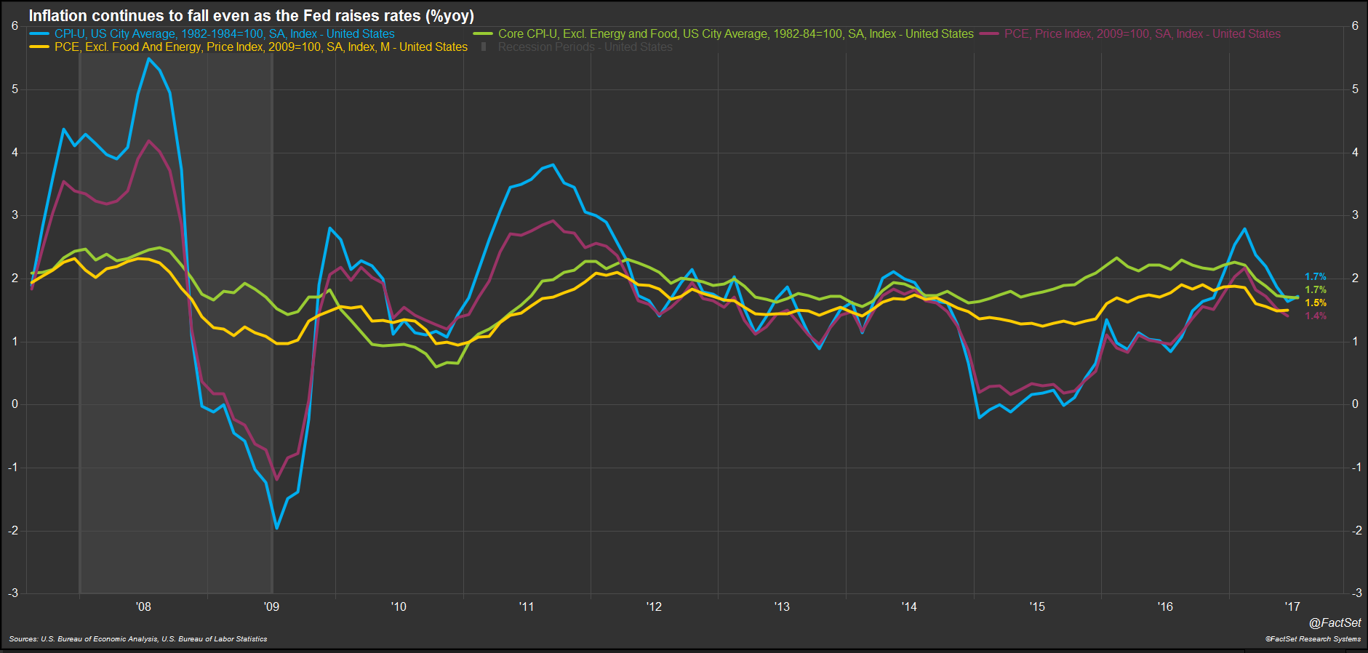Click the yellow PCE Excl. Food legend swatch

coord(39,47)
